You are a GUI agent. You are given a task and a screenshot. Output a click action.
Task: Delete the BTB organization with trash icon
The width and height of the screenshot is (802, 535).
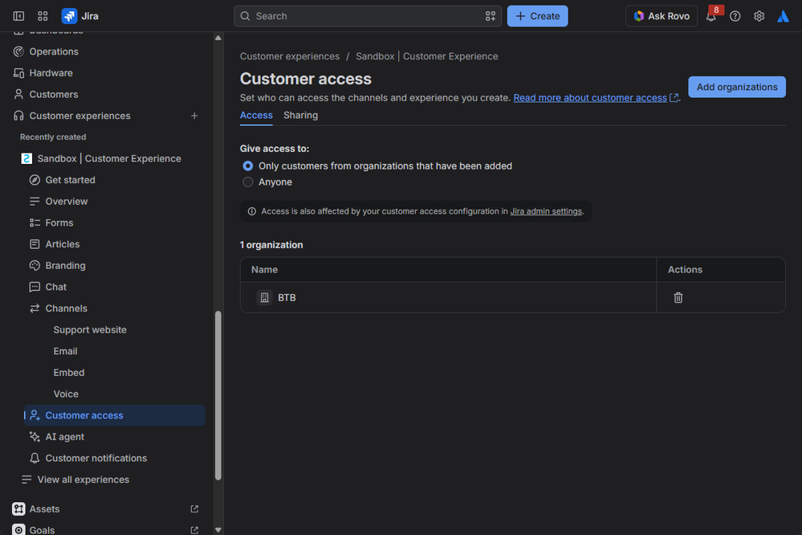coord(678,297)
